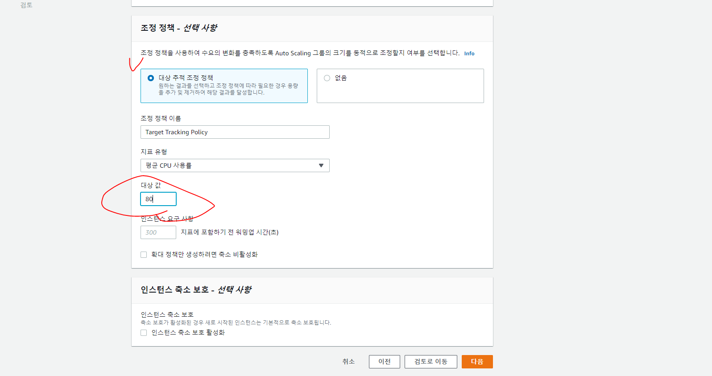The height and width of the screenshot is (376, 712).
Task: Click the 조정 정책 - 선택 사항 section heading
Action: 179,28
